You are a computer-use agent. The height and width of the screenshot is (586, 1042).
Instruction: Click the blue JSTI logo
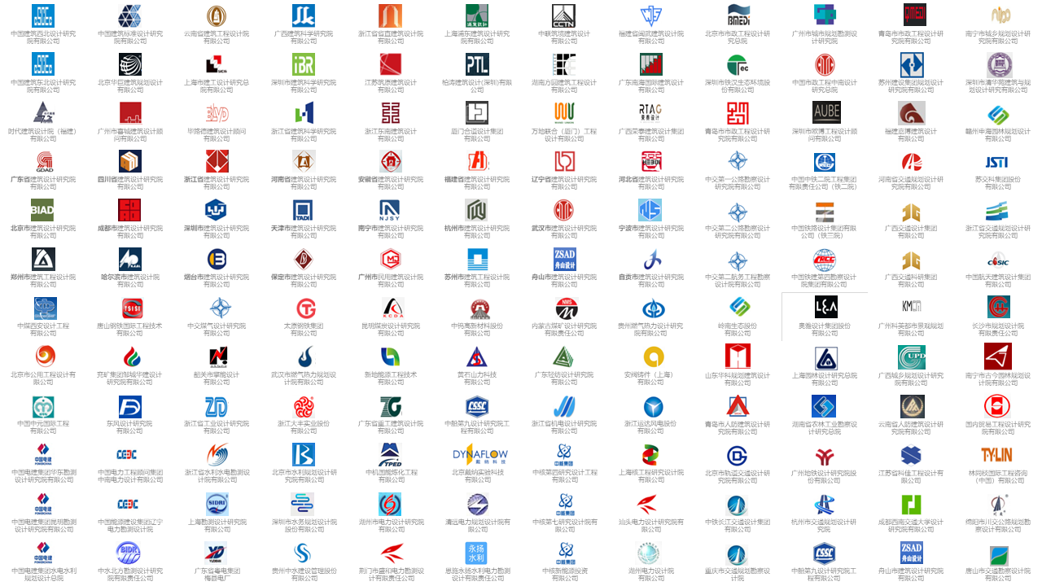pos(997,161)
